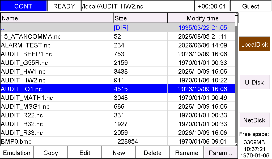
Task: Select AUDIT_R33.nc file
Action: point(118,132)
